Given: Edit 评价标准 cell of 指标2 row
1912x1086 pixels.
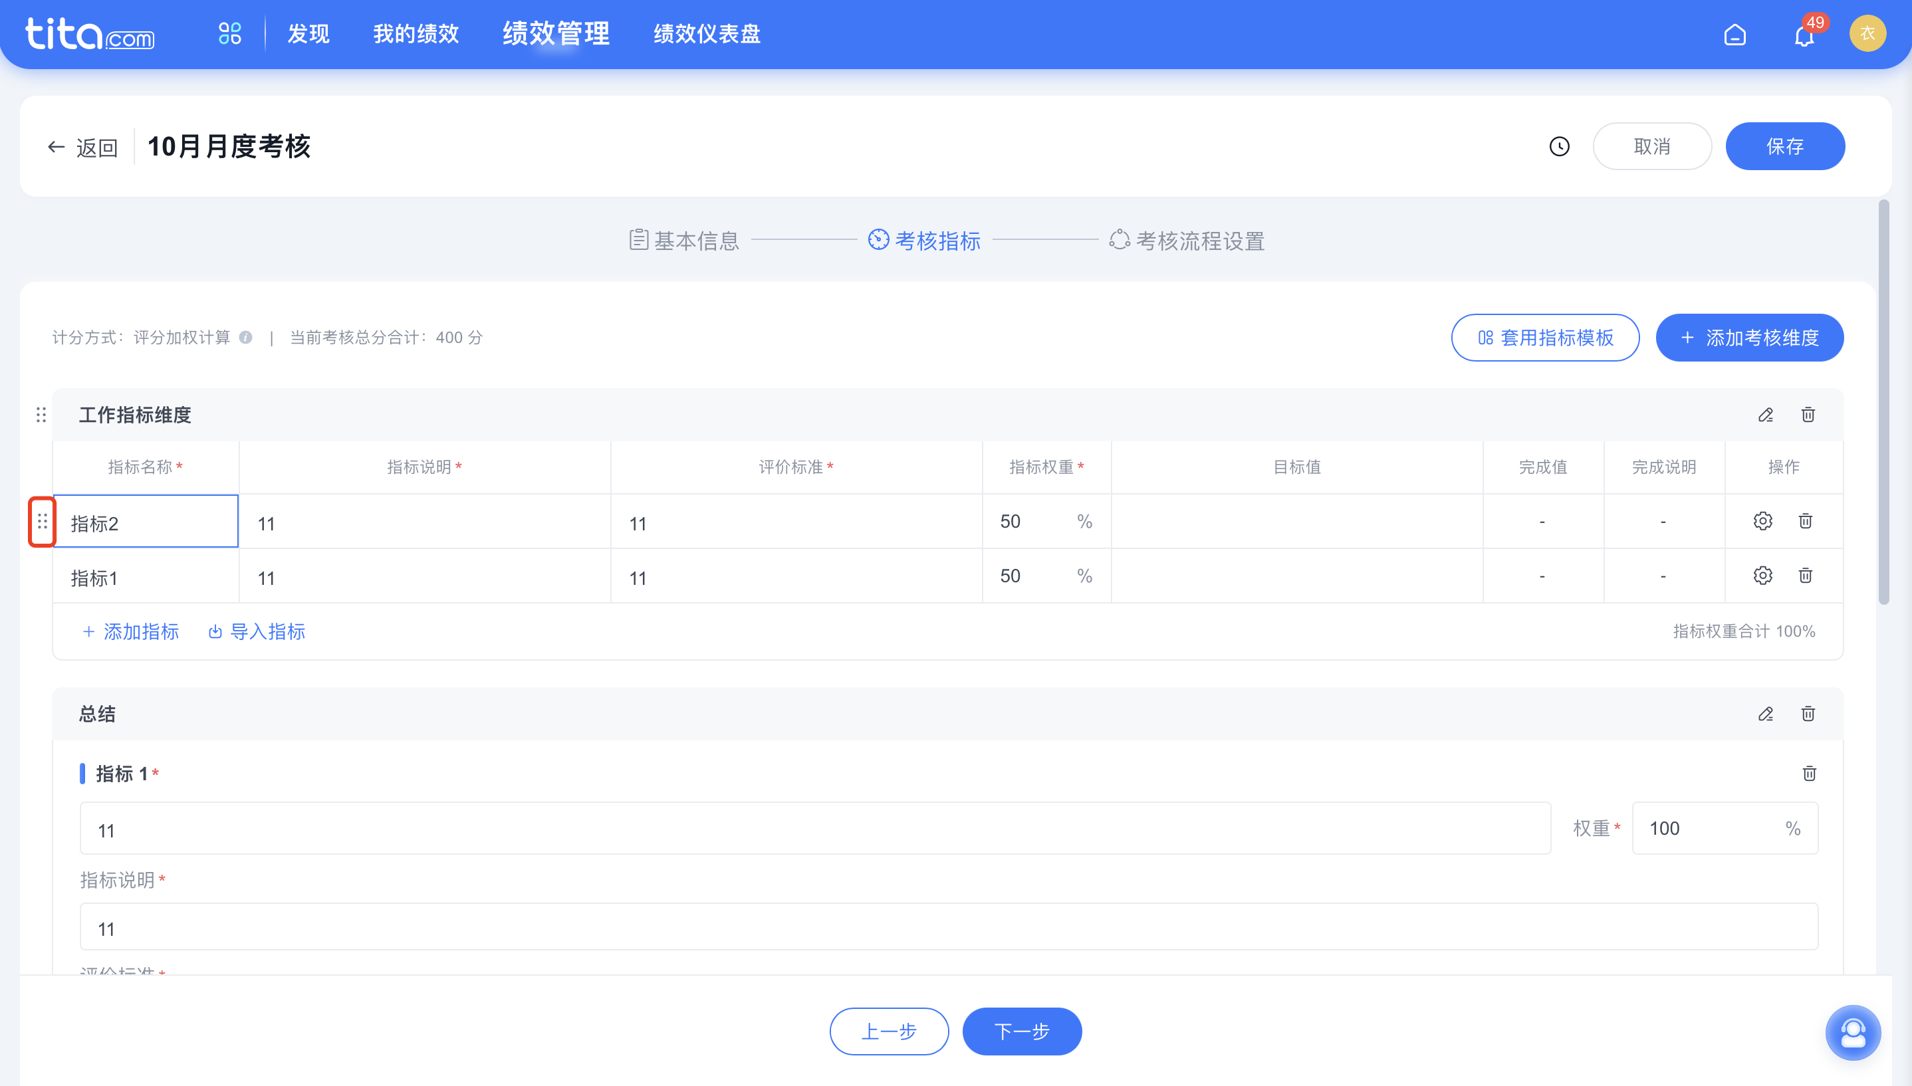Looking at the screenshot, I should tap(796, 521).
